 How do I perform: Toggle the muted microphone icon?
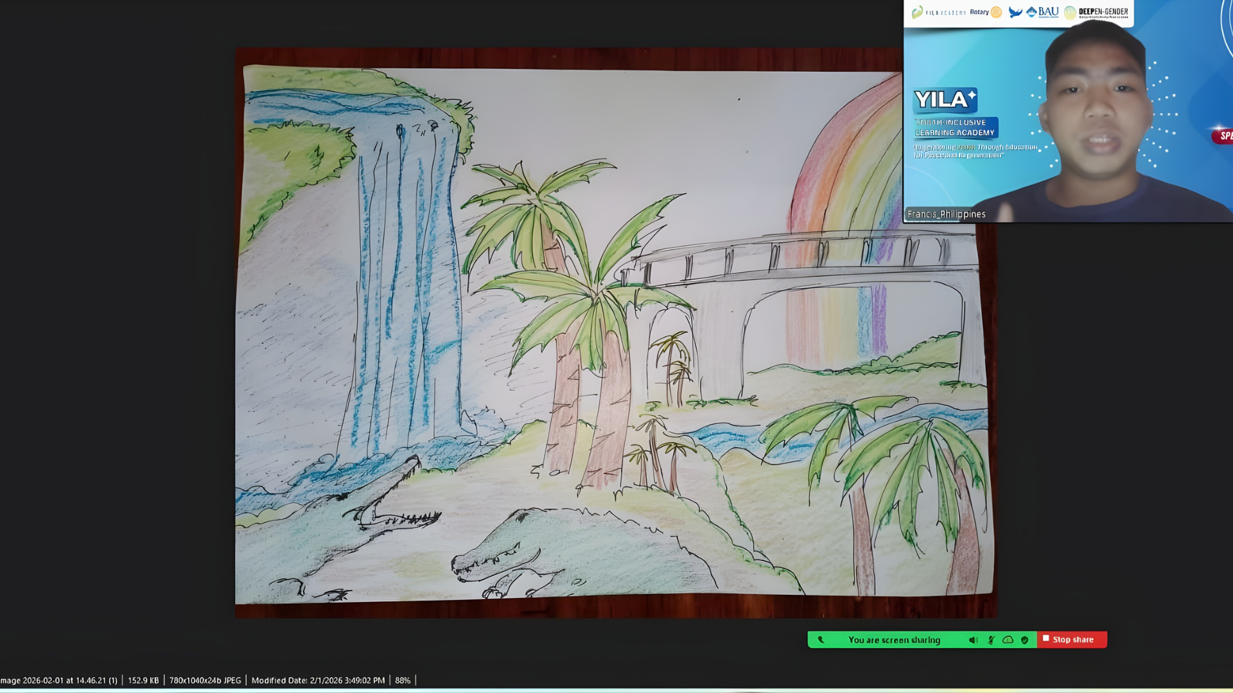pos(991,640)
